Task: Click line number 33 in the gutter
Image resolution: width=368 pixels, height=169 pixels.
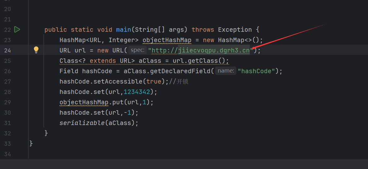Action: click(8, 144)
